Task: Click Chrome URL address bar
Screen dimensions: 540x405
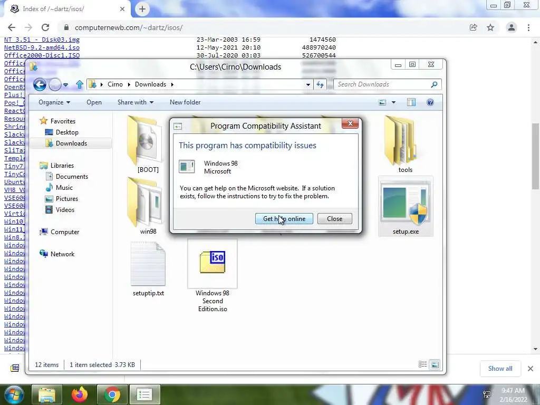Action: pyautogui.click(x=265, y=27)
